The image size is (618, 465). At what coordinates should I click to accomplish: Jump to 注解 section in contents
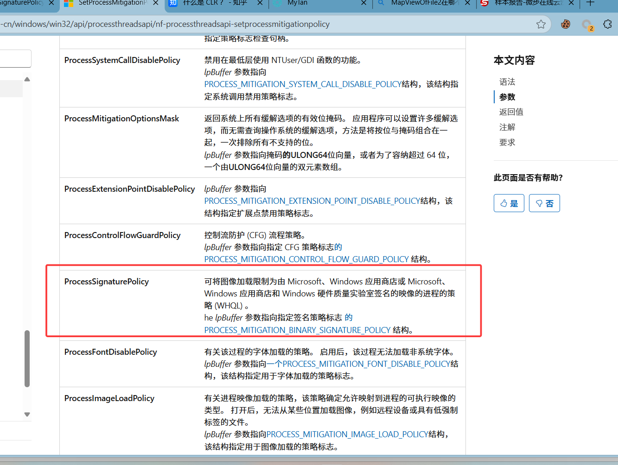507,127
